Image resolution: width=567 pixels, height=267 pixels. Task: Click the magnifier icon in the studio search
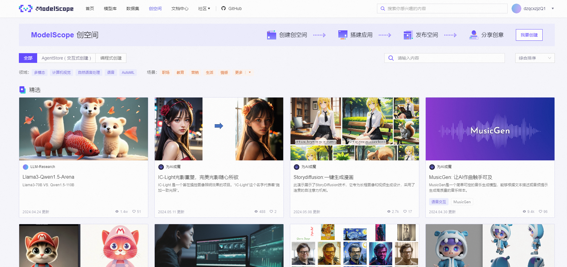[x=391, y=58]
